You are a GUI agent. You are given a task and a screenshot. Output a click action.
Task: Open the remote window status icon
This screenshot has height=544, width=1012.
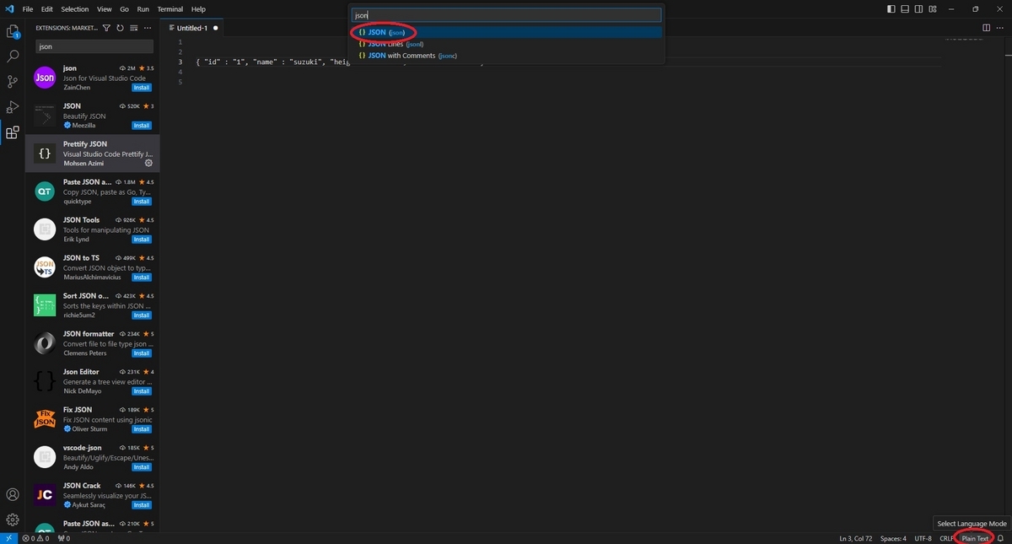8,538
